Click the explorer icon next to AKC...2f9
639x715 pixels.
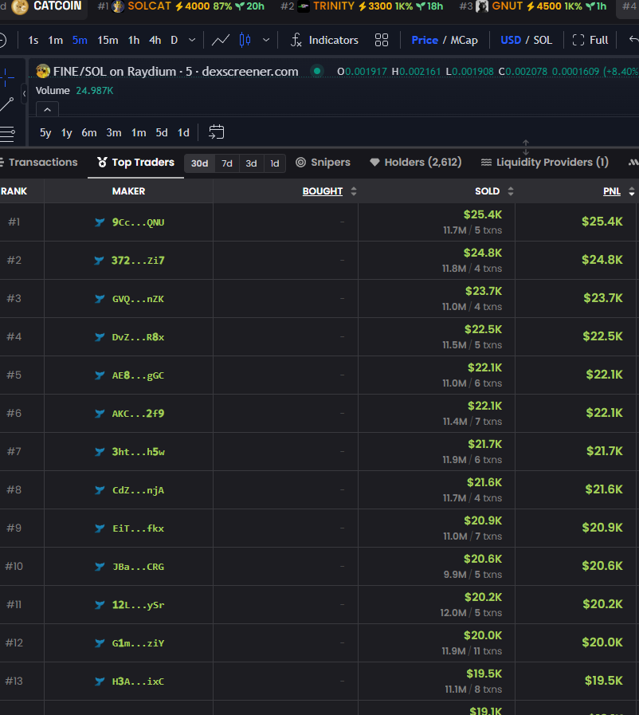(x=100, y=414)
